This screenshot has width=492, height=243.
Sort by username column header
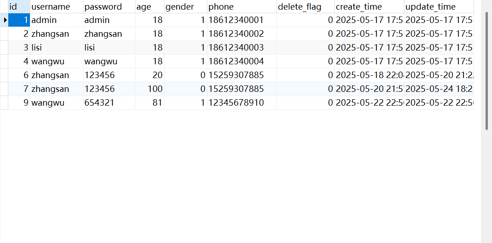click(x=57, y=6)
